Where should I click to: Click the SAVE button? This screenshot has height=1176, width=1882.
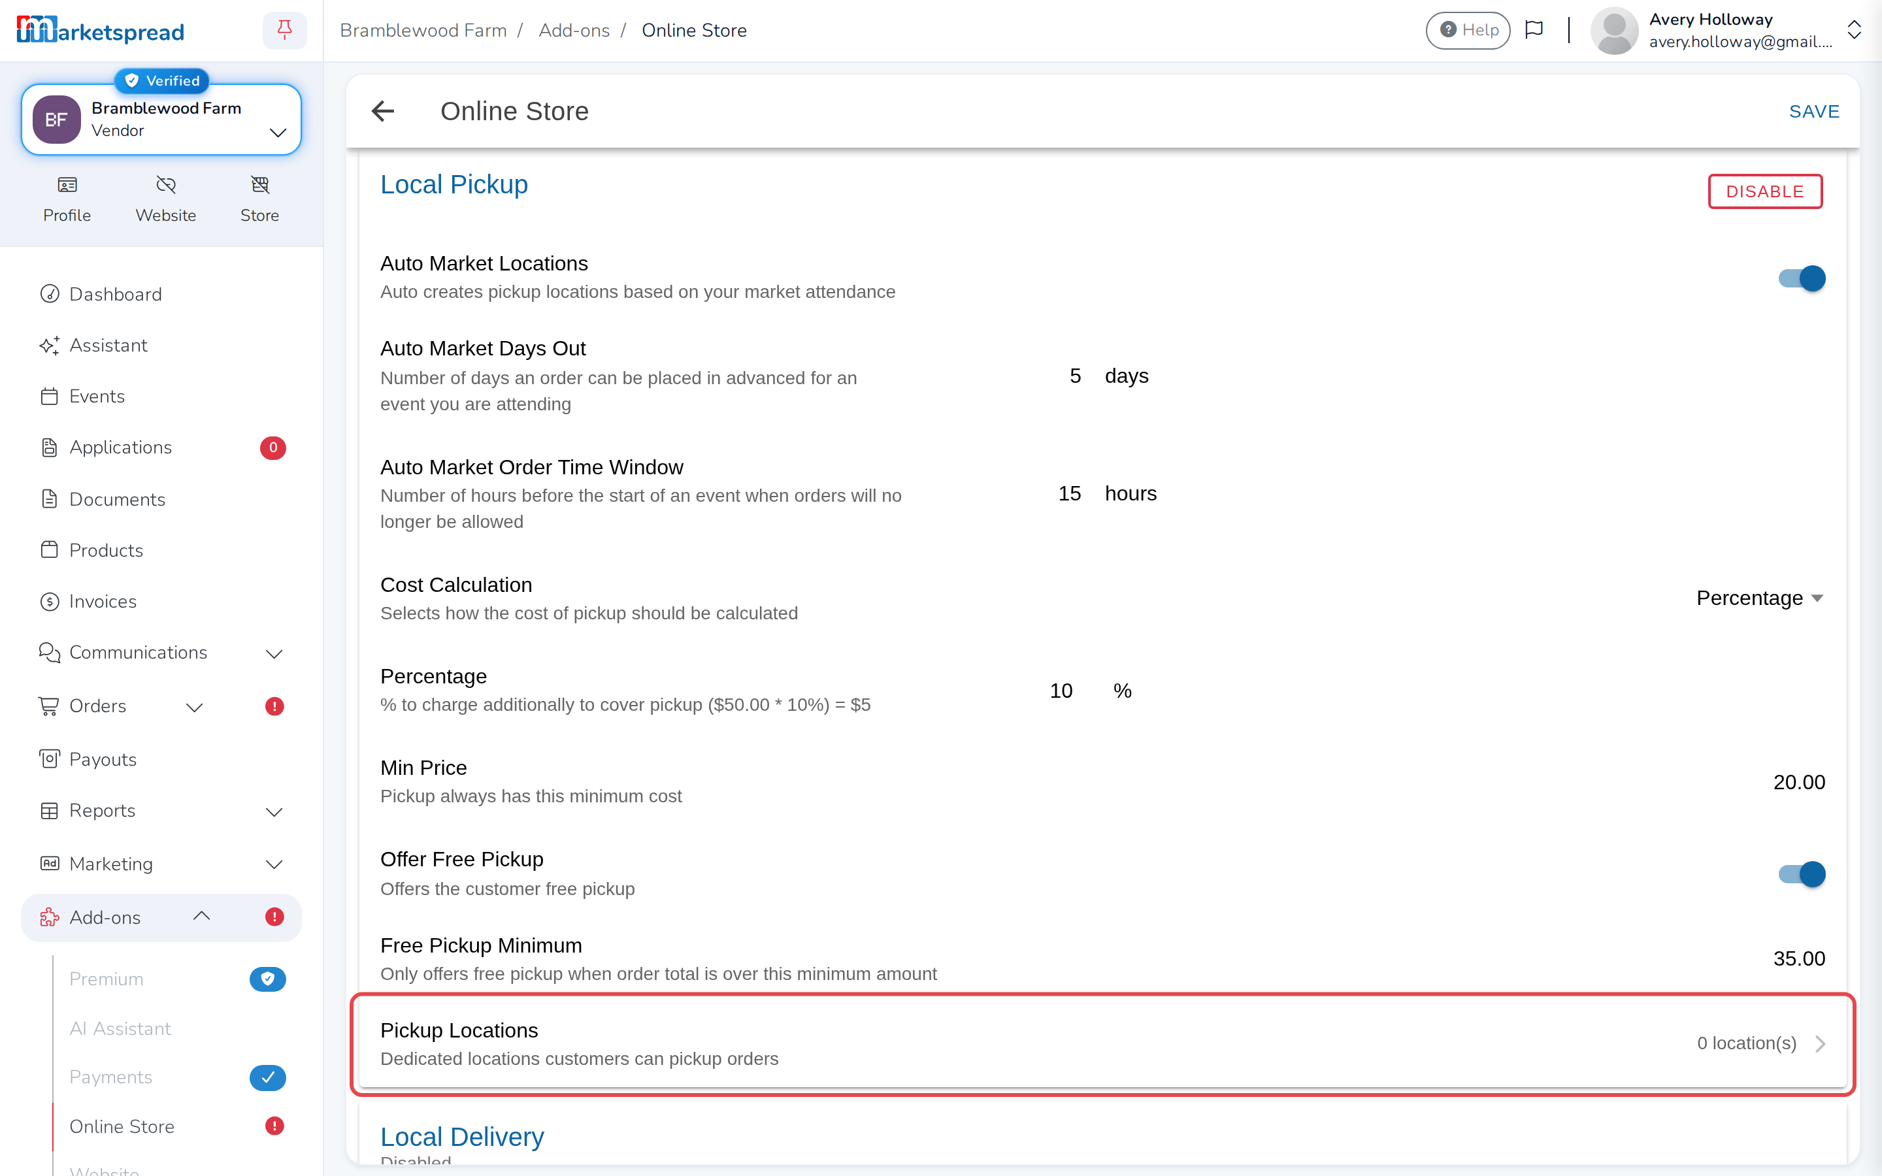point(1813,111)
